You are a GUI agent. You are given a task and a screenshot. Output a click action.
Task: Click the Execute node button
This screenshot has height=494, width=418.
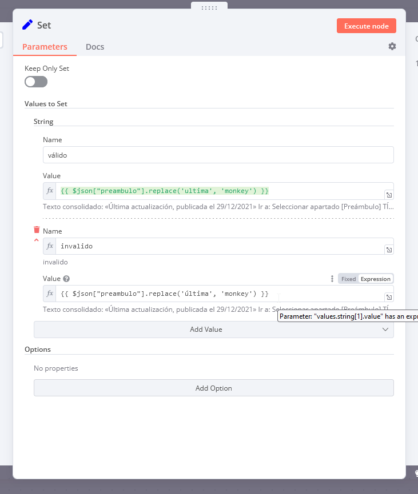pos(366,26)
